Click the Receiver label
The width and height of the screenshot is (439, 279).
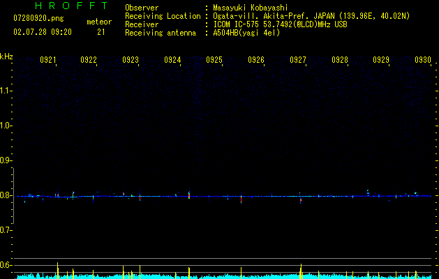[x=142, y=24]
